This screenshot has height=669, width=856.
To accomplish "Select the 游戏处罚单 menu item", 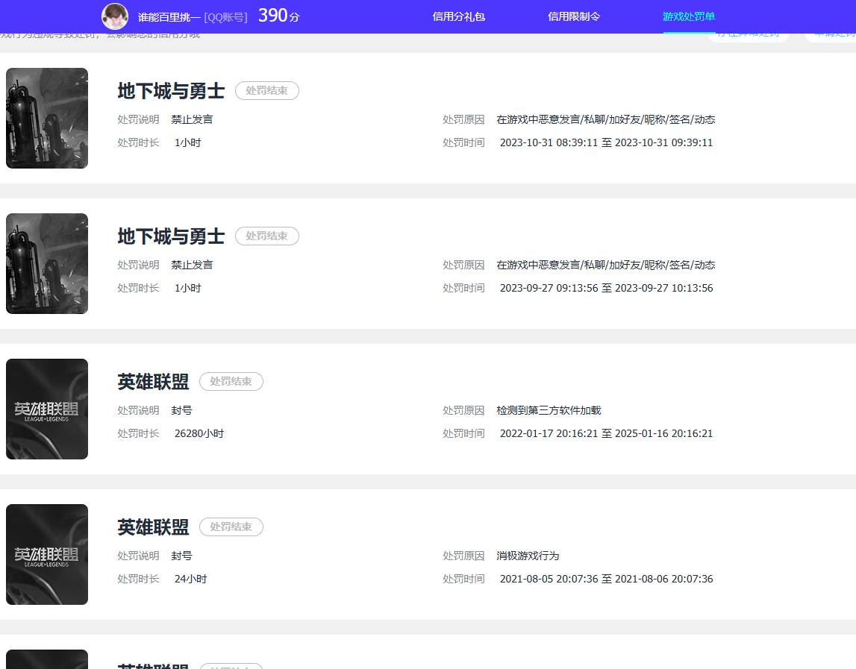I will [x=689, y=16].
